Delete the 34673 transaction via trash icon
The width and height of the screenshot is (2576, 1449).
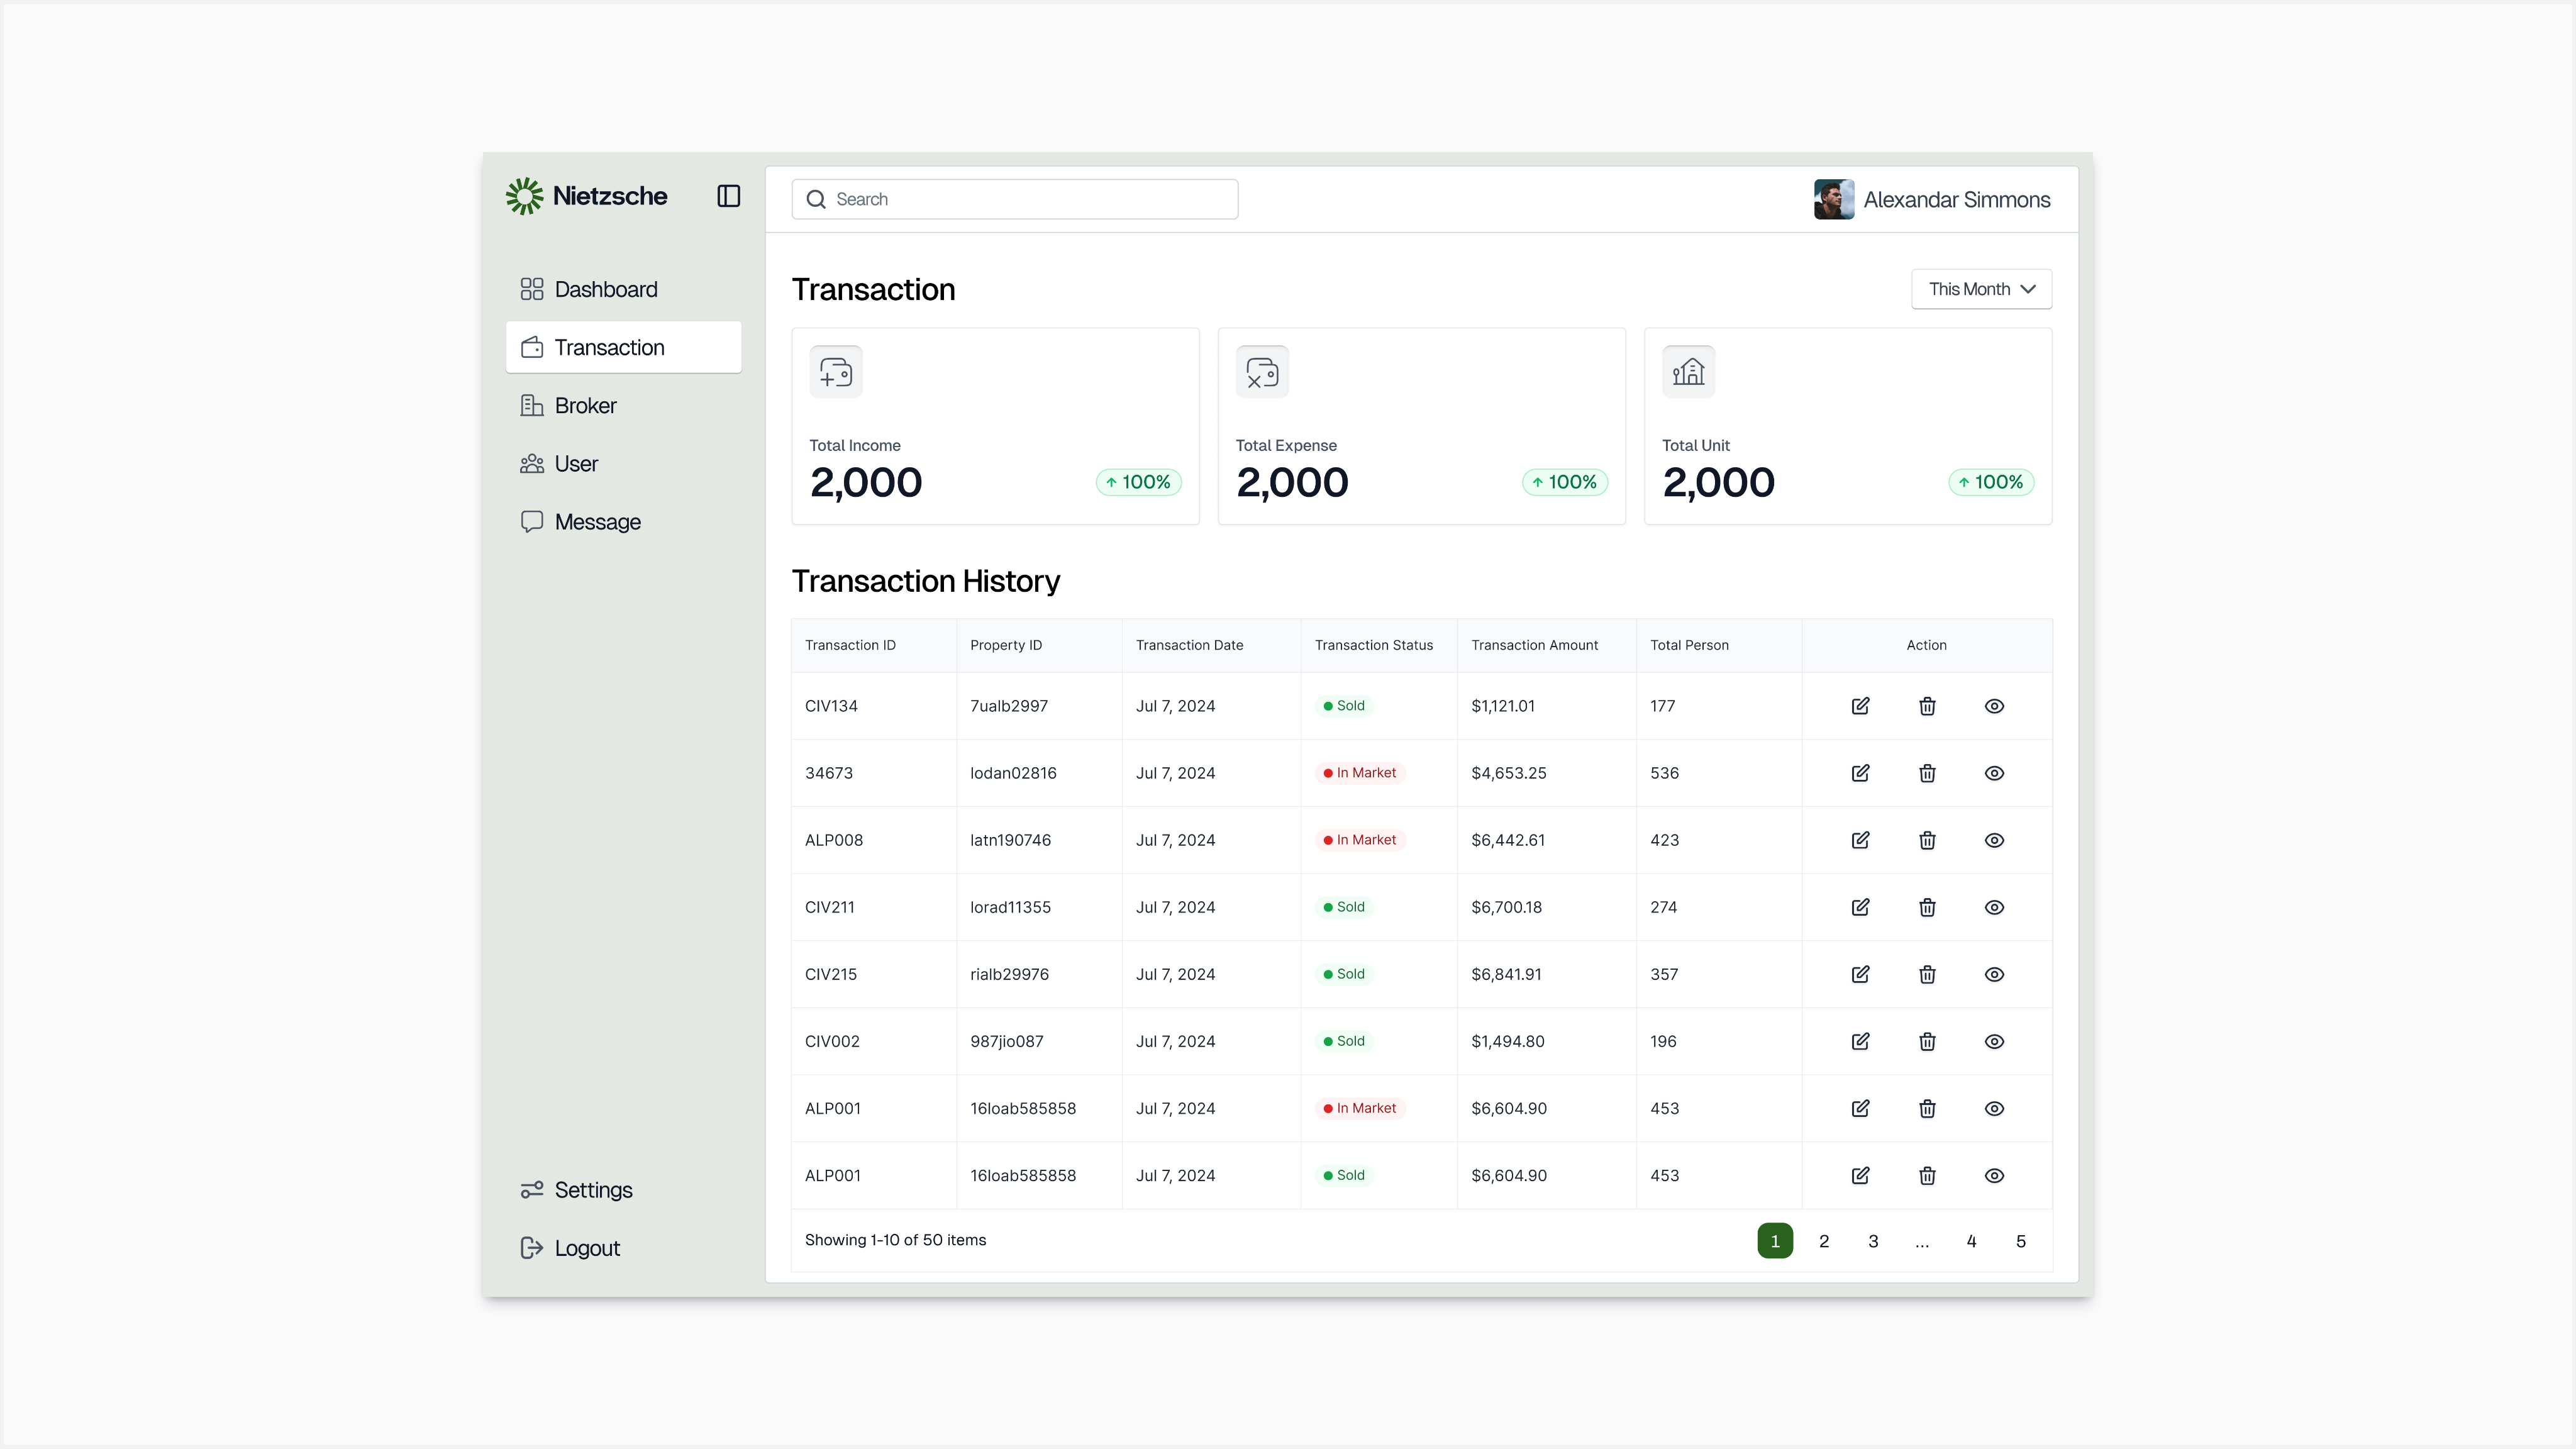point(1927,773)
